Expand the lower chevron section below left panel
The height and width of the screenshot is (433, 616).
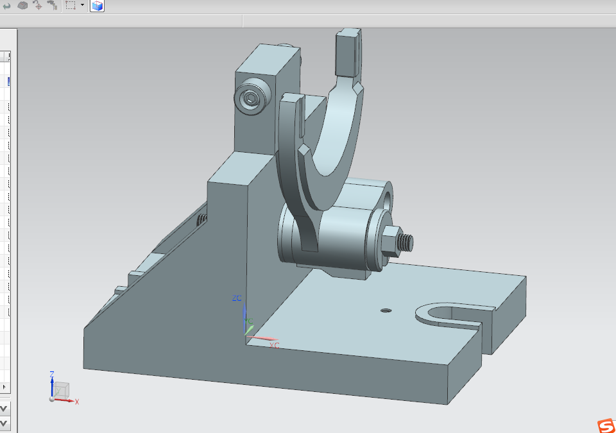pos(4,423)
